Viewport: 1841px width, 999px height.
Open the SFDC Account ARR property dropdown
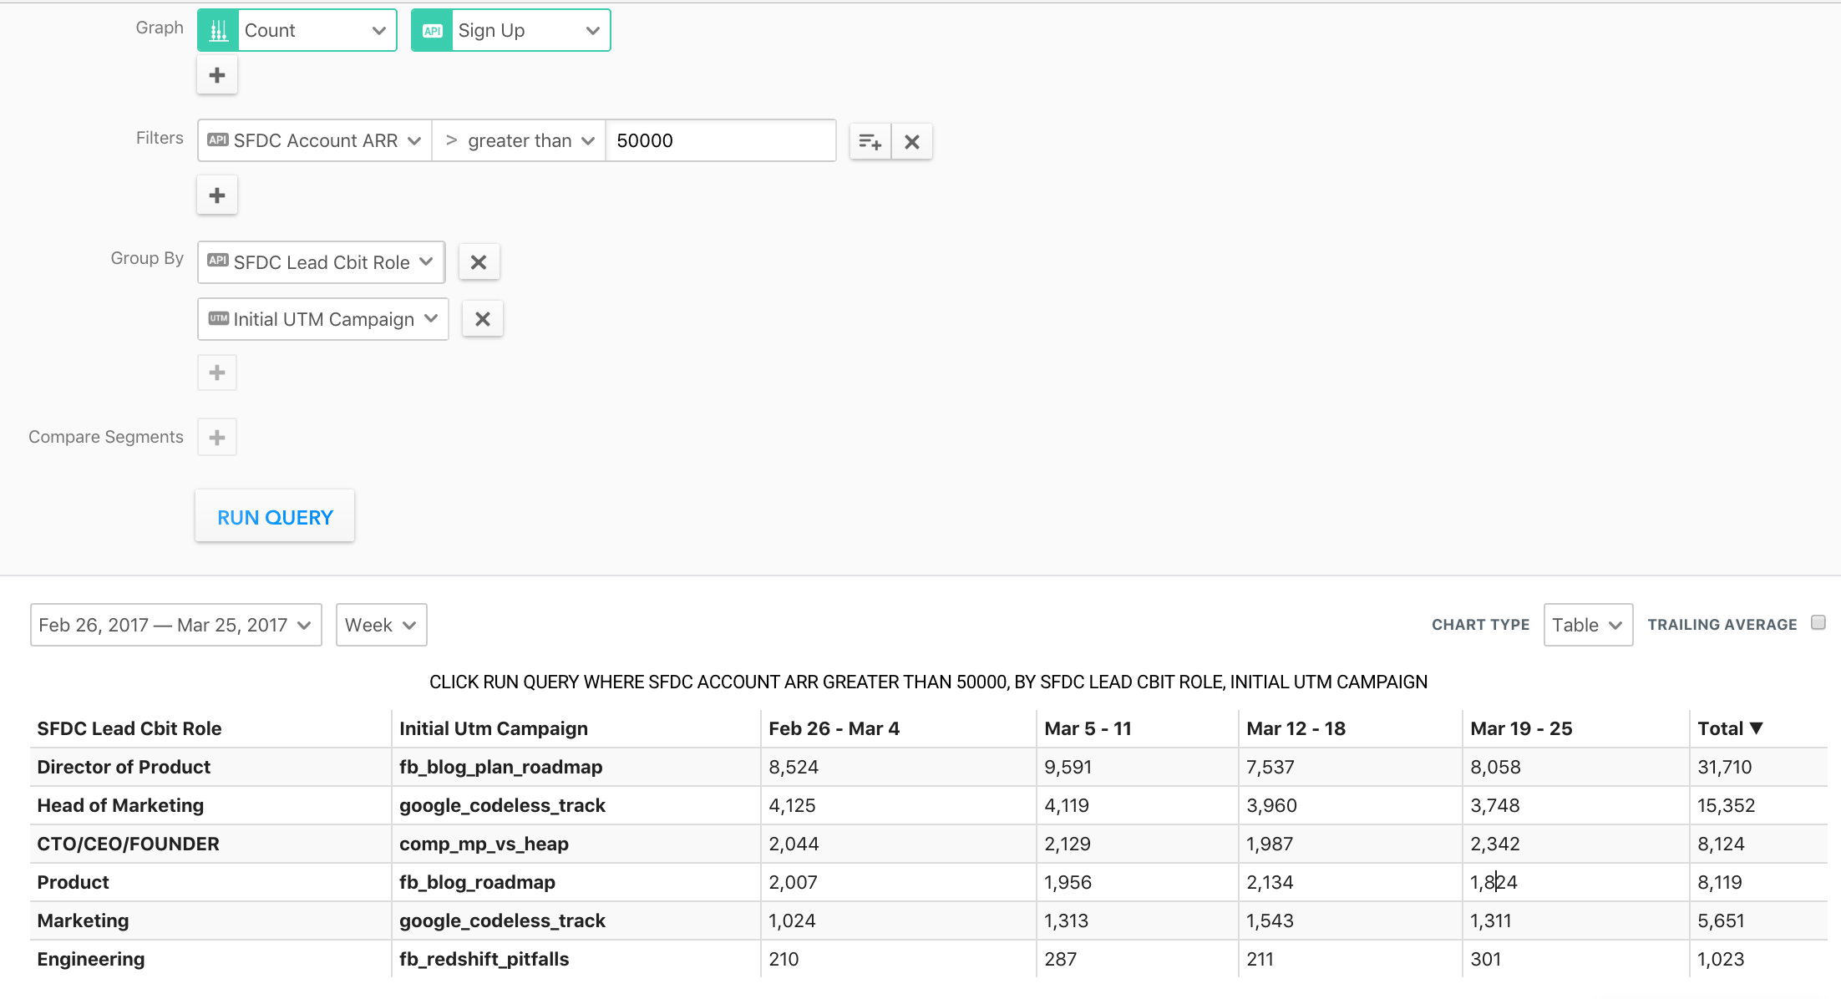pyautogui.click(x=314, y=141)
